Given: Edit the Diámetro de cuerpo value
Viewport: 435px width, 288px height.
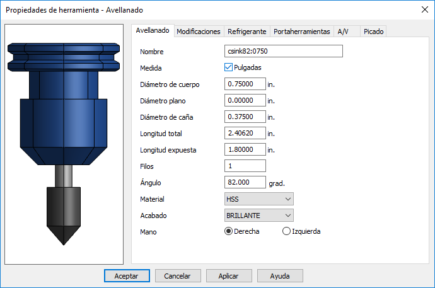Looking at the screenshot, I should (x=245, y=84).
